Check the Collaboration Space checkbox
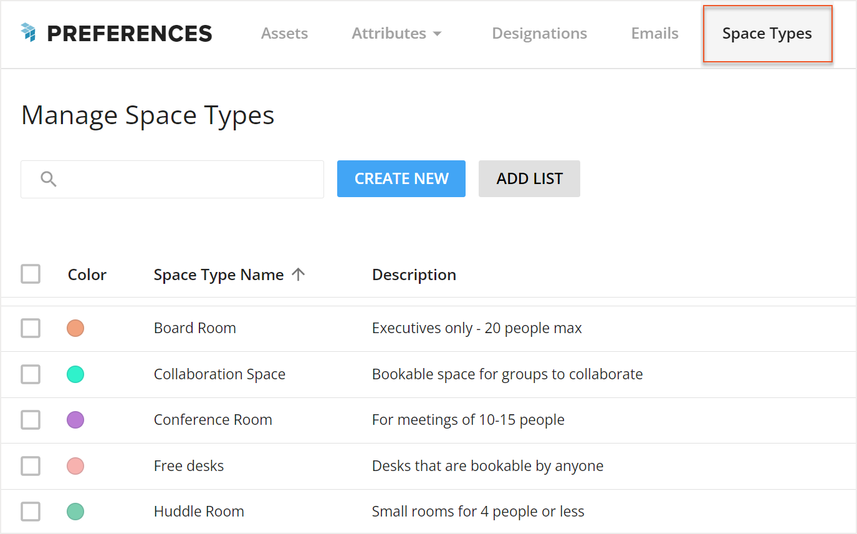857x534 pixels. tap(30, 374)
